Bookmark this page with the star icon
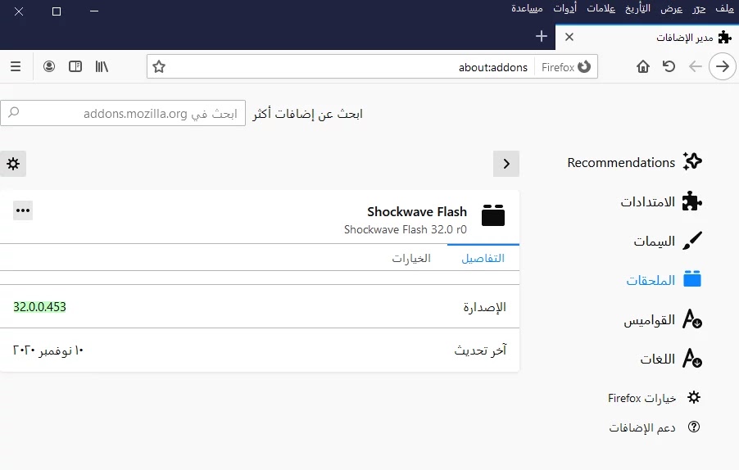The image size is (739, 470). pyautogui.click(x=159, y=66)
